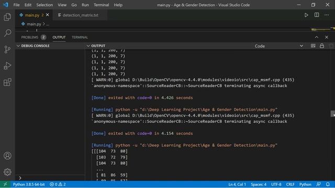335x188 pixels.
Task: Open the View menu
Action: pyautogui.click(x=62, y=5)
